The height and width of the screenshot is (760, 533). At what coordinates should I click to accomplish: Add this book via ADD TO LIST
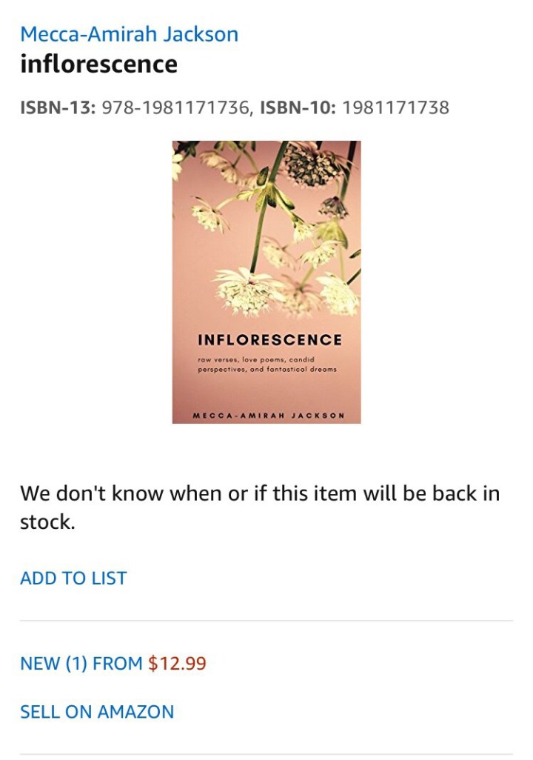[73, 579]
